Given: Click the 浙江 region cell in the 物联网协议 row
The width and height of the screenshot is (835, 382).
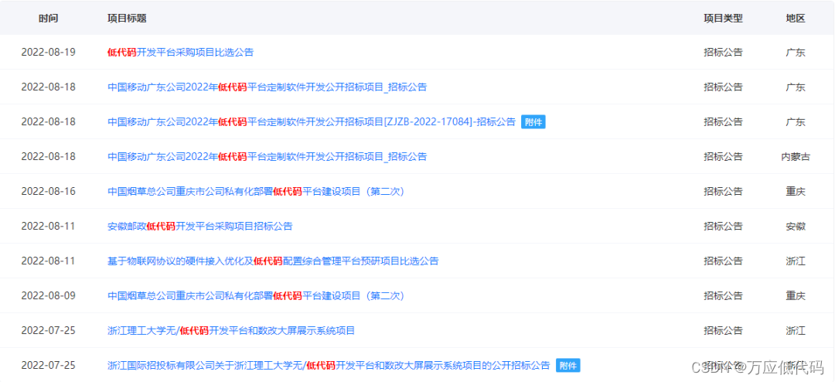Looking at the screenshot, I should point(795,261).
